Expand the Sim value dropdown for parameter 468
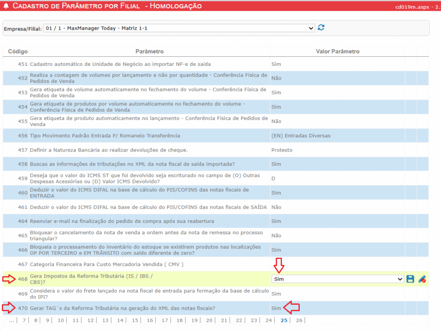 click(338, 279)
